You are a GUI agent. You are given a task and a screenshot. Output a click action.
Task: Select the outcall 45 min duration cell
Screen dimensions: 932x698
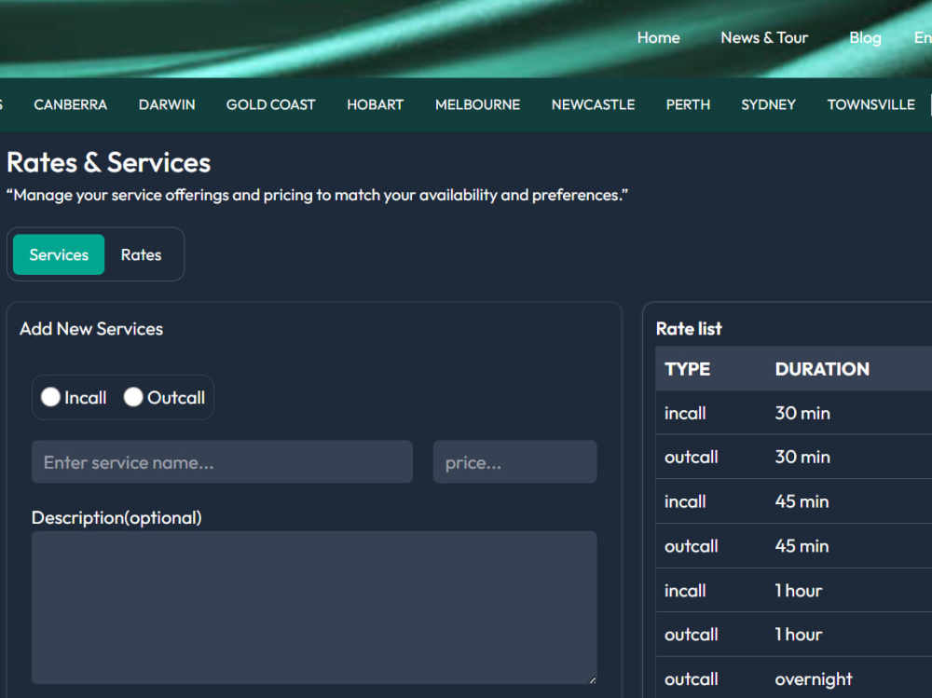(x=802, y=546)
